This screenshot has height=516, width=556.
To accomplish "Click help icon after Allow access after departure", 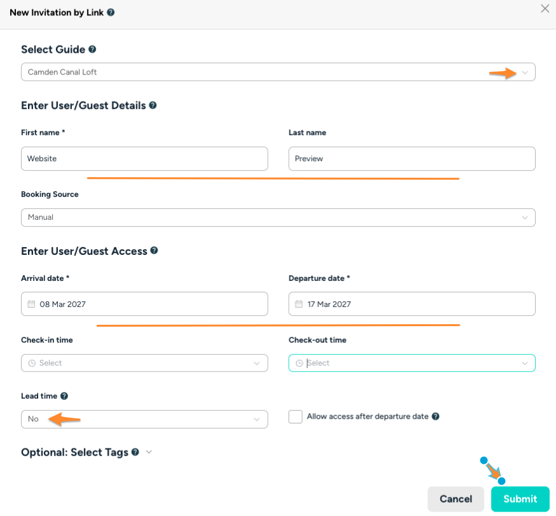I will [x=436, y=417].
